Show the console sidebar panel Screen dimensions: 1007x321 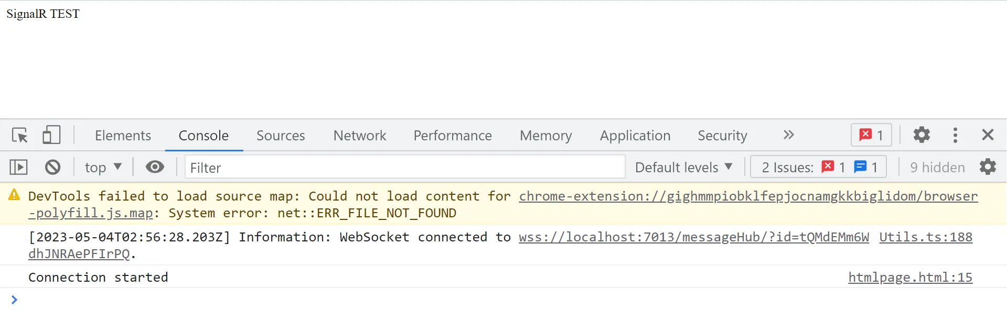(18, 167)
